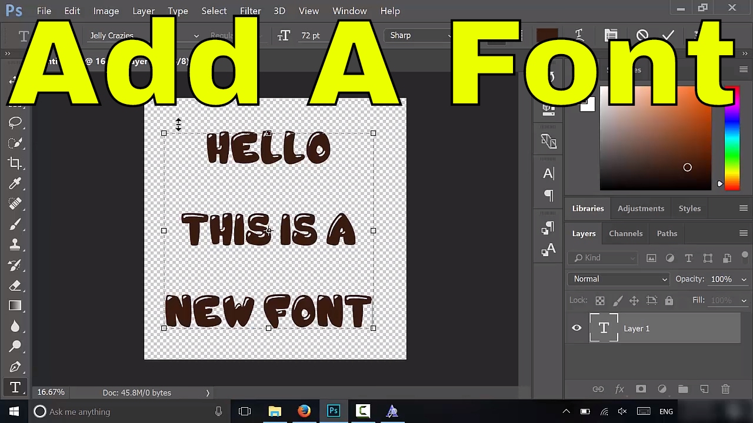Image resolution: width=753 pixels, height=423 pixels.
Task: Add a layer mask from Layers panel
Action: [x=641, y=389]
